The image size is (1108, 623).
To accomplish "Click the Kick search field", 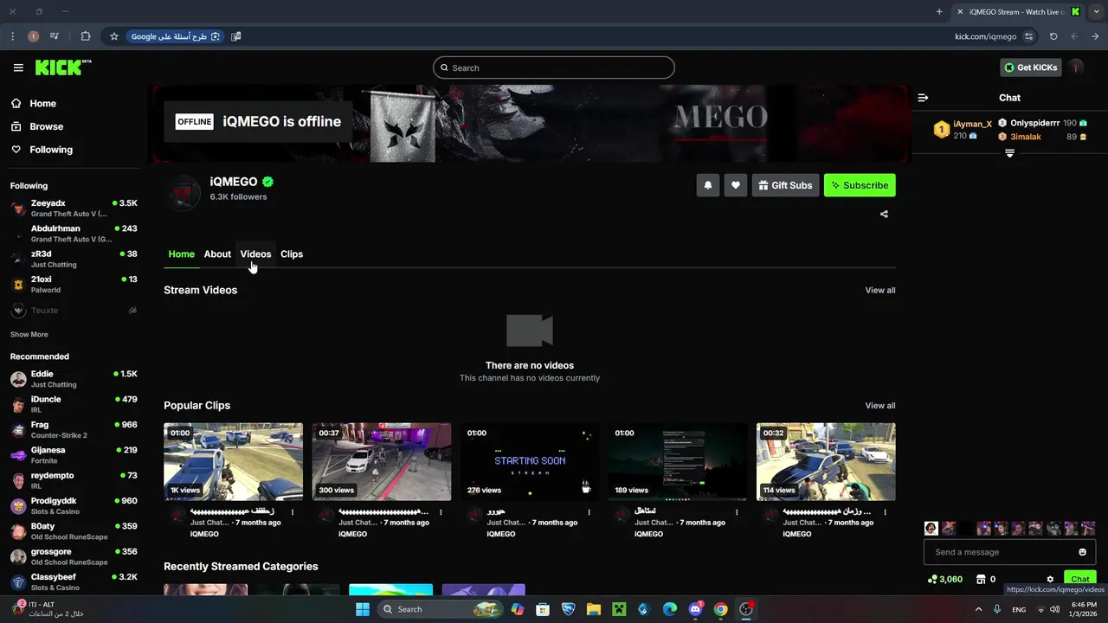I will 554,67.
